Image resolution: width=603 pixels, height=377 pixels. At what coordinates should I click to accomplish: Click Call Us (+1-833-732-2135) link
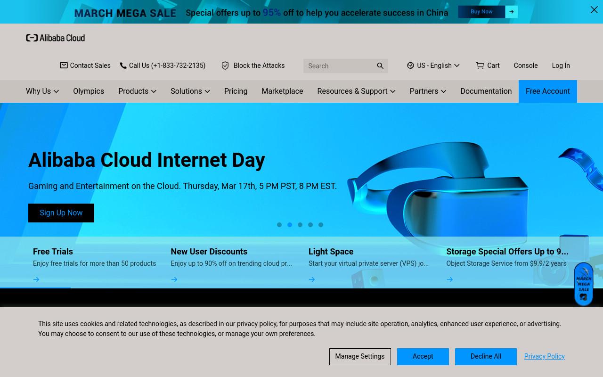click(163, 66)
